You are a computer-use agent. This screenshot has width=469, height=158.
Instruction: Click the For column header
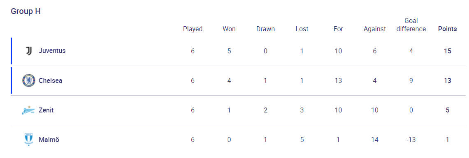pyautogui.click(x=338, y=29)
